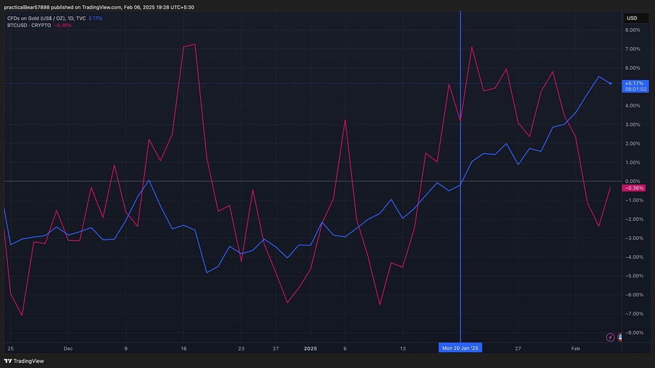This screenshot has height=368, width=655.
Task: Select the BTCUSD · CRYPTO legend title
Action: pyautogui.click(x=29, y=26)
